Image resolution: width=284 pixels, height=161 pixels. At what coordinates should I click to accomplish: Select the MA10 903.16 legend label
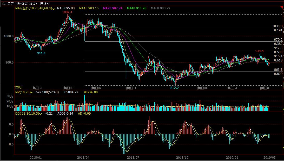[x=89, y=8]
